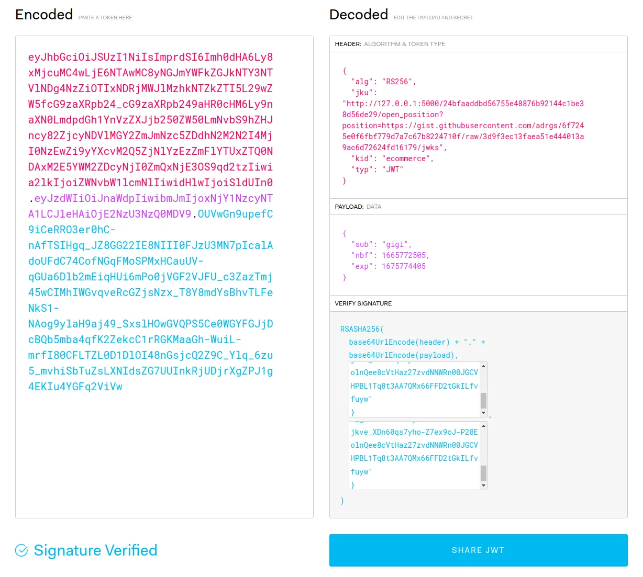643x577 pixels.
Task: Click the SHARE JWT button
Action: click(478, 550)
